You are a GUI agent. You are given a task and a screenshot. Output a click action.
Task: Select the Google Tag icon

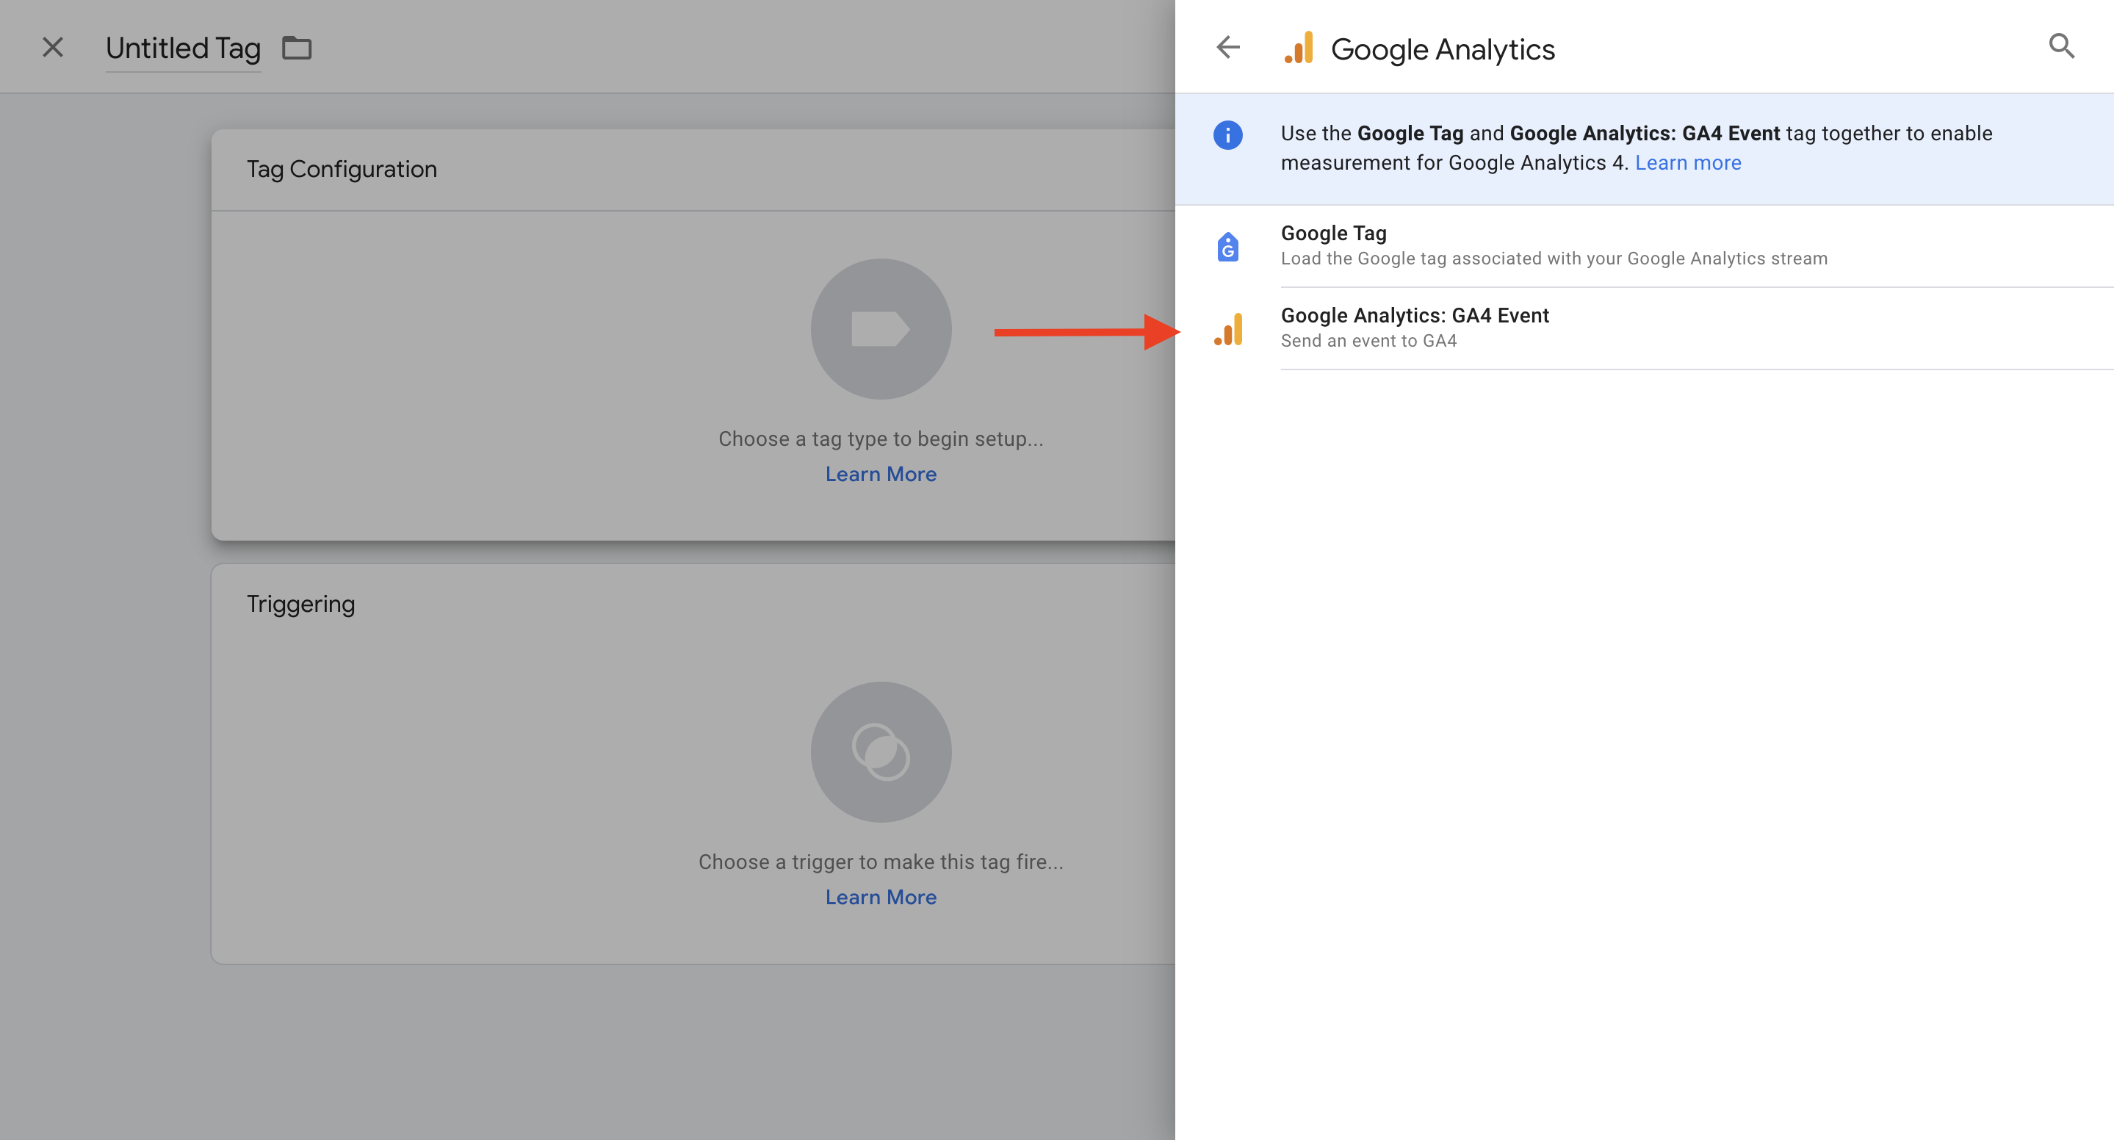click(1227, 246)
